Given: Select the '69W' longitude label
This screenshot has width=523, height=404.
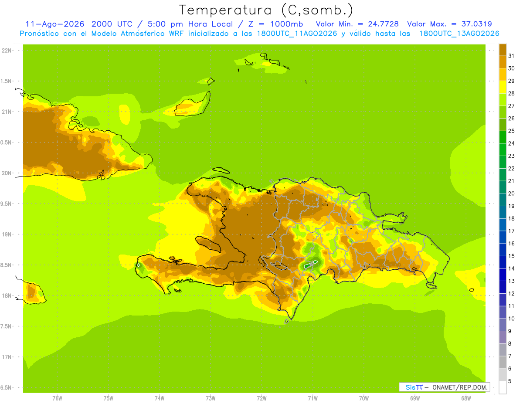Looking at the screenshot, I should (415, 398).
